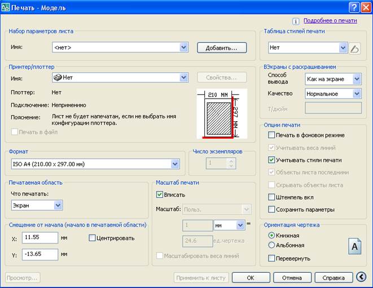The width and height of the screenshot is (373, 288).
Task: Select Книжная orientation
Action: (271, 236)
